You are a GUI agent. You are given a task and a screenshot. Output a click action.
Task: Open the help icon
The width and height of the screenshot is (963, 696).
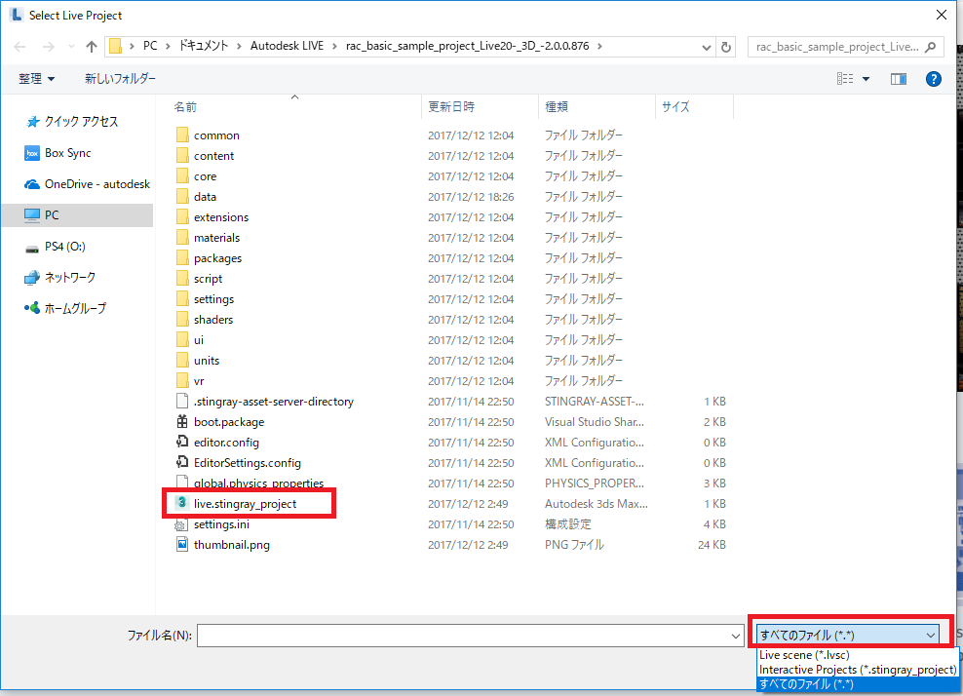[934, 79]
